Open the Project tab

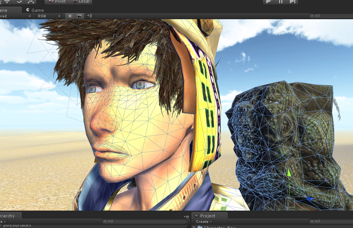coord(209,216)
